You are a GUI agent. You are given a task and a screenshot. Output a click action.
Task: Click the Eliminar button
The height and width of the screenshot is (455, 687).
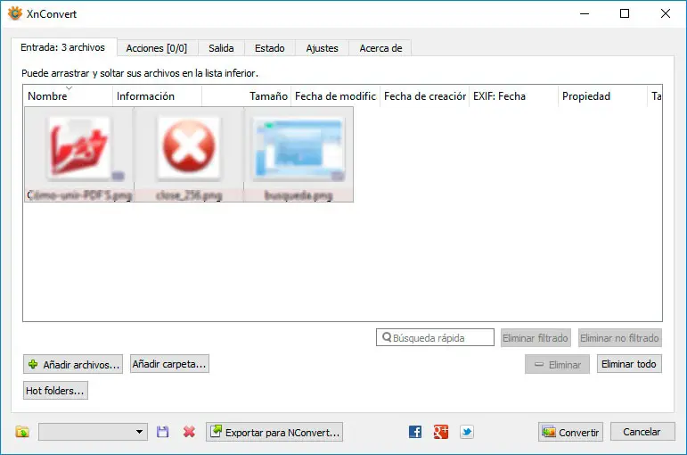[x=557, y=364]
